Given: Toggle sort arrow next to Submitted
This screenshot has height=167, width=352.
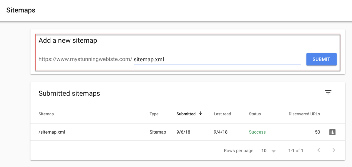Looking at the screenshot, I should tap(201, 114).
